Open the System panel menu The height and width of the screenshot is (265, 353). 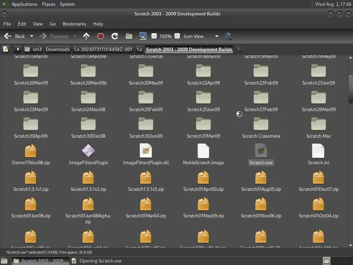(x=67, y=4)
